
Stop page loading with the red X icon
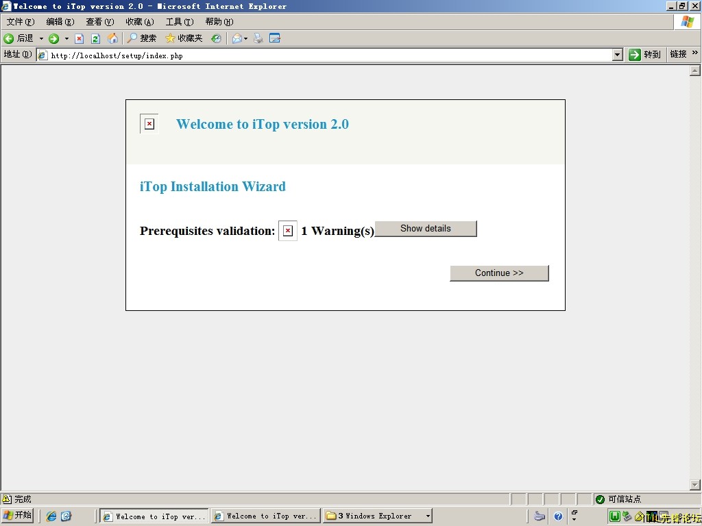tap(80, 38)
